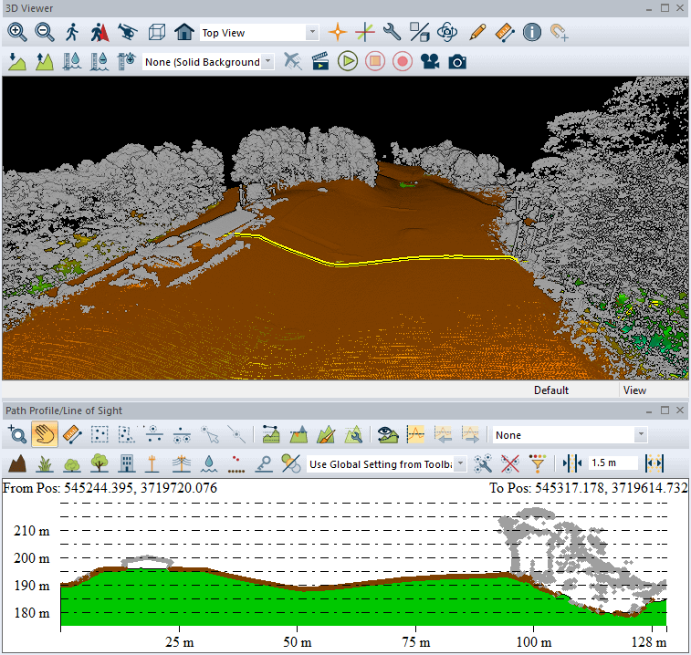
Task: Toggle the highlighted profile graph icon
Action: click(x=415, y=434)
